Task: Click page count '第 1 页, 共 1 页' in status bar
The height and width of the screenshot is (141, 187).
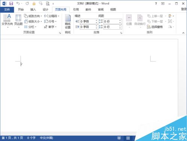Action: 13,138
